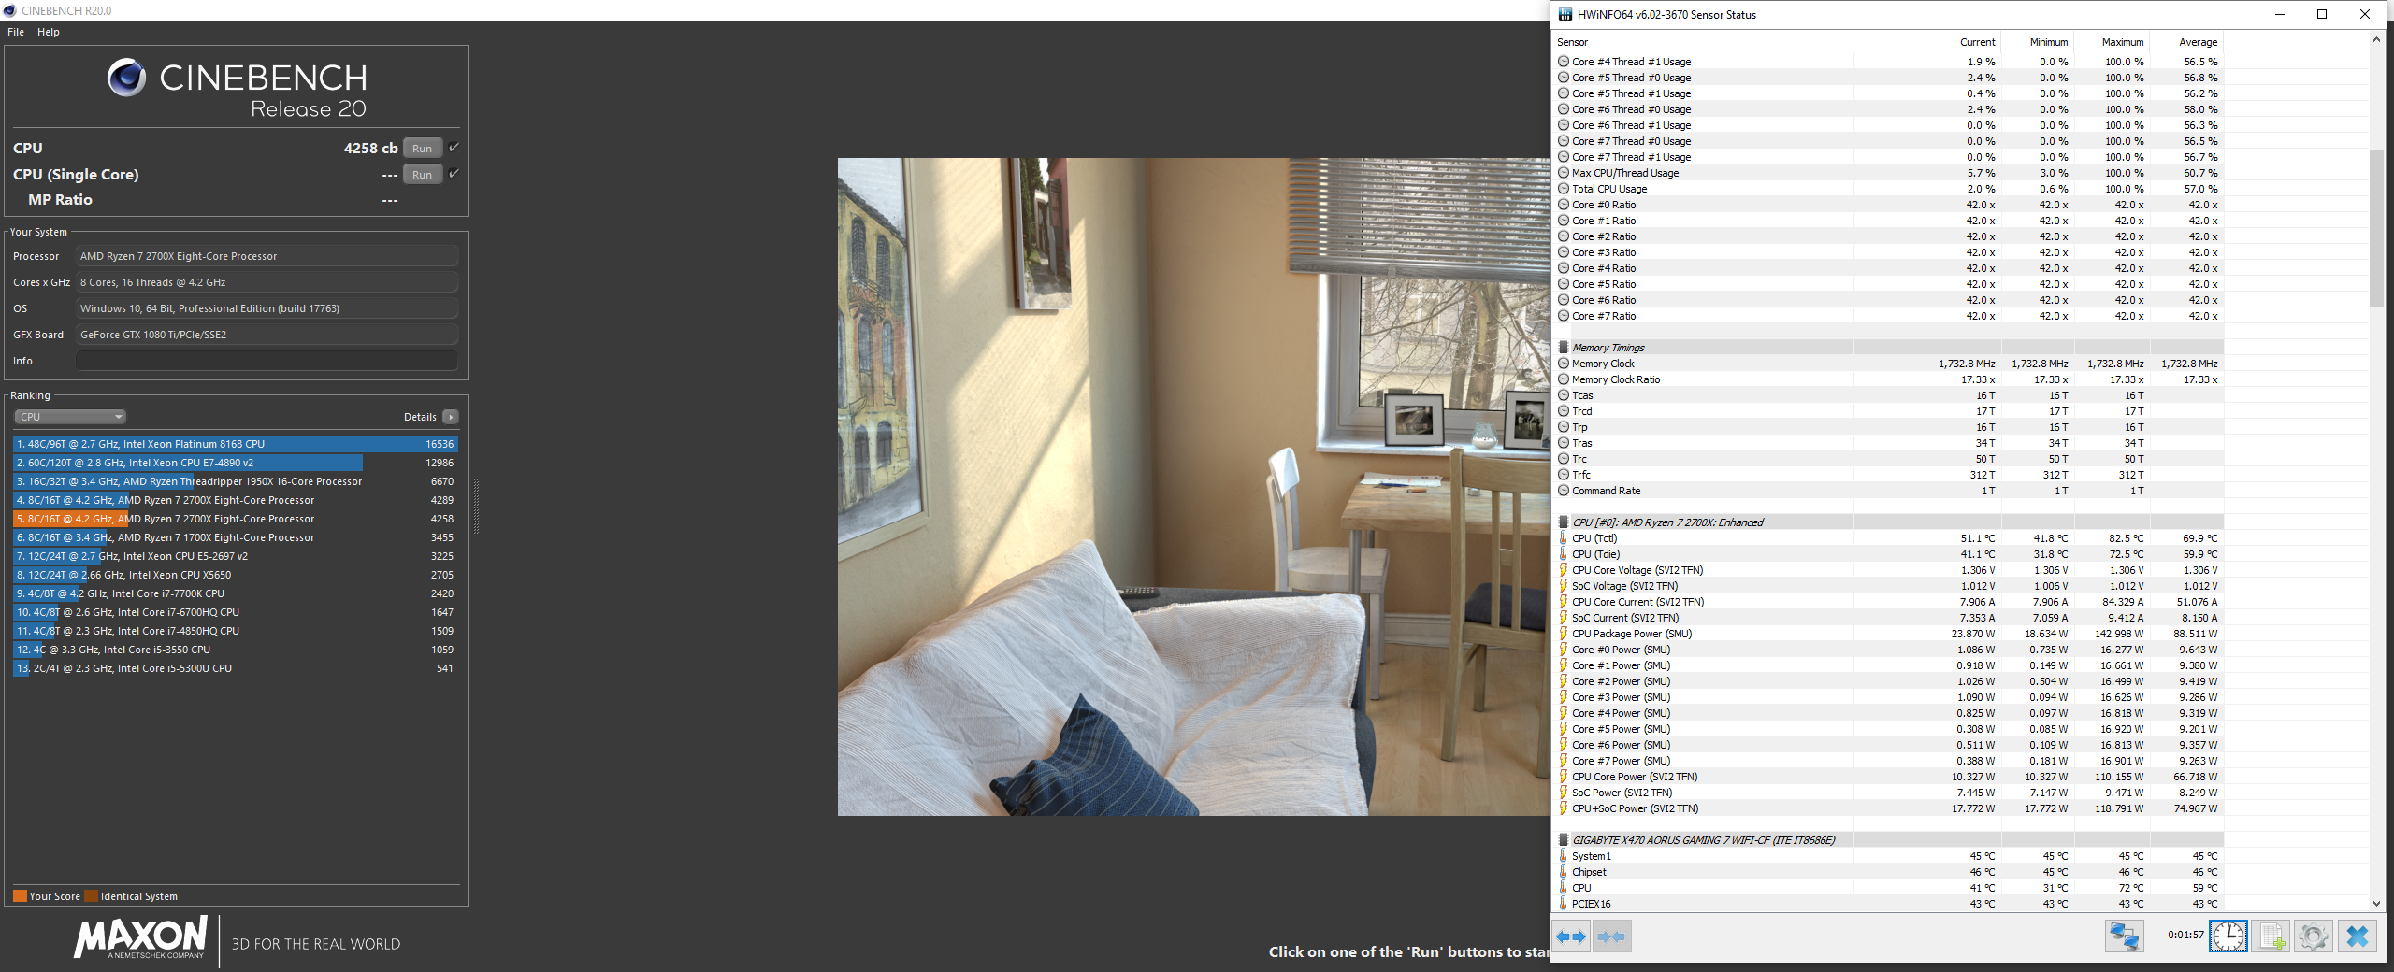Click the Maximum column header in HWiNFO
The width and height of the screenshot is (2394, 972).
pos(2112,42)
